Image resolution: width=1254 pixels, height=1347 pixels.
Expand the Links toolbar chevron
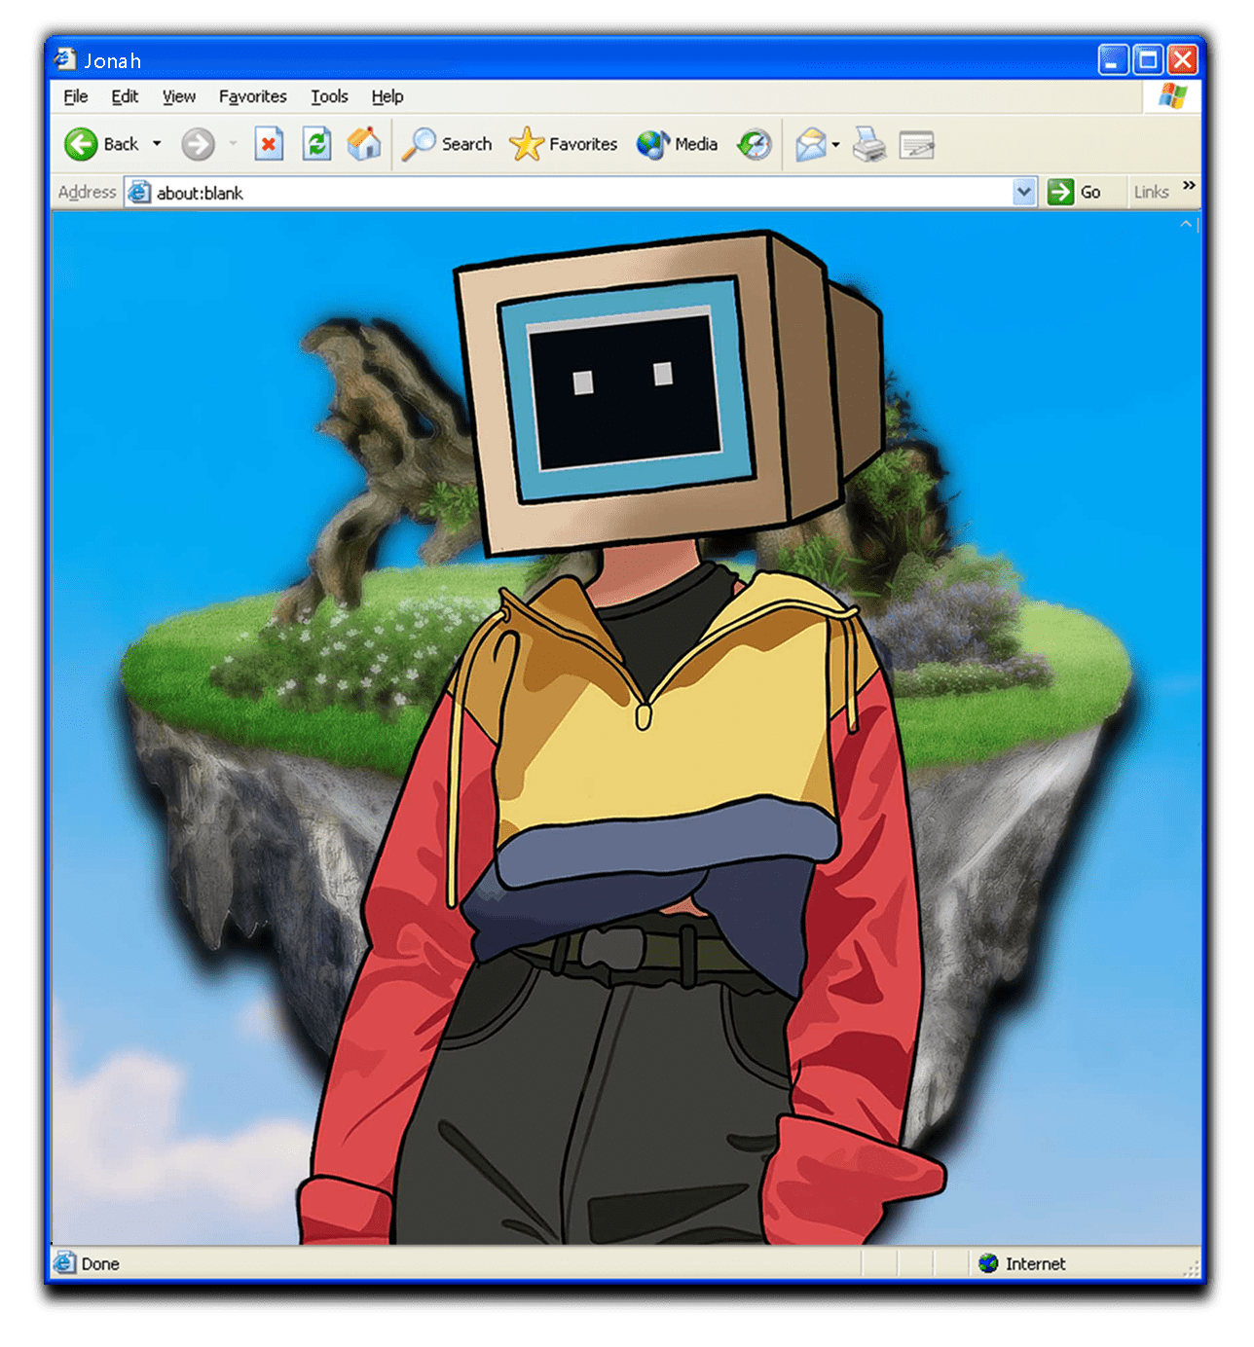(1189, 185)
